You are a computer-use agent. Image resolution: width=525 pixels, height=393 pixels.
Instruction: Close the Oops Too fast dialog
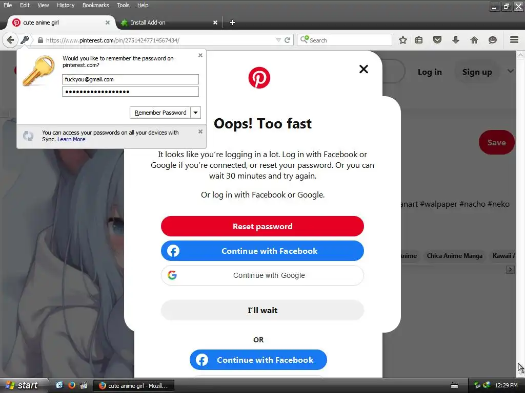(364, 69)
